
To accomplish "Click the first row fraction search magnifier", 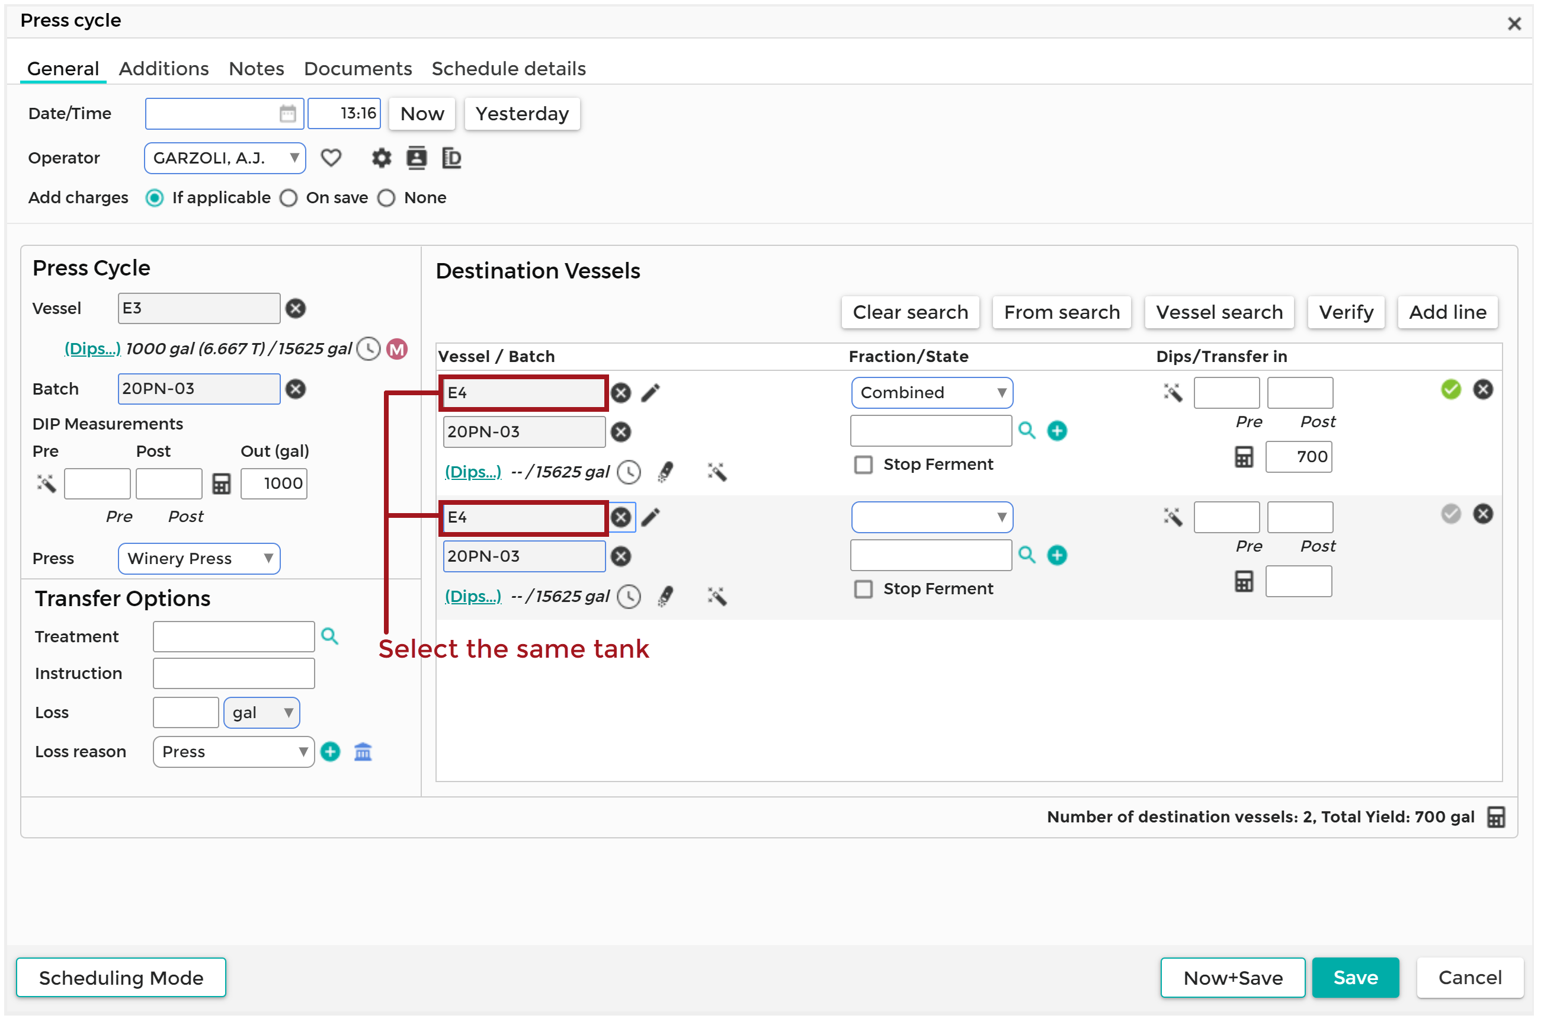I will (1027, 431).
